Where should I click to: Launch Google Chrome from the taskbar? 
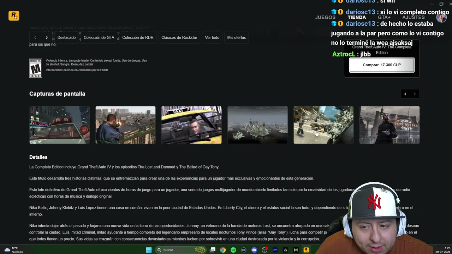(x=223, y=250)
